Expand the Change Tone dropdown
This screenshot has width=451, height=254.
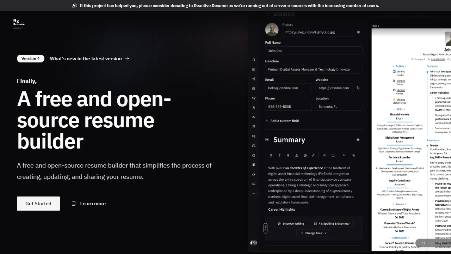pos(314,233)
